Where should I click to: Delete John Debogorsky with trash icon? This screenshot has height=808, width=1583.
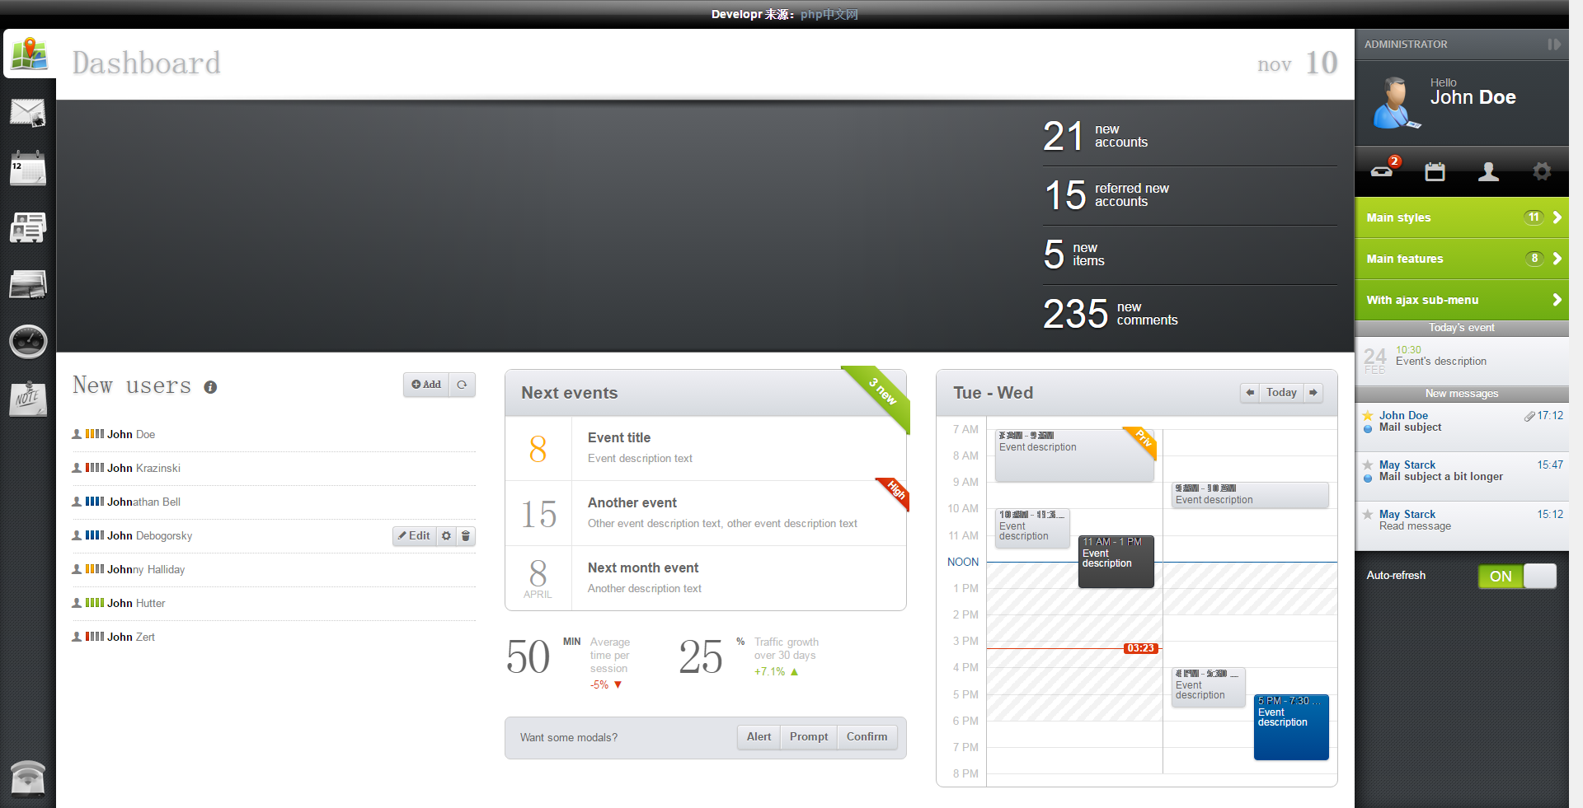click(x=466, y=536)
